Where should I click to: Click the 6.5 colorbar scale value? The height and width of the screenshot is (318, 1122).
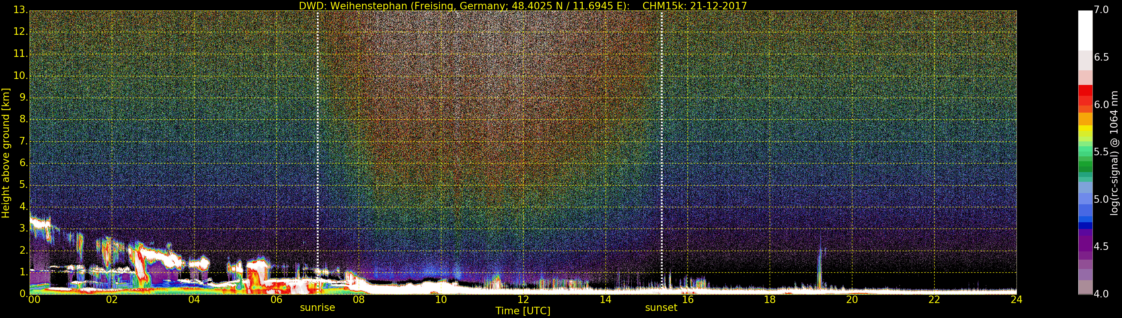[1101, 57]
